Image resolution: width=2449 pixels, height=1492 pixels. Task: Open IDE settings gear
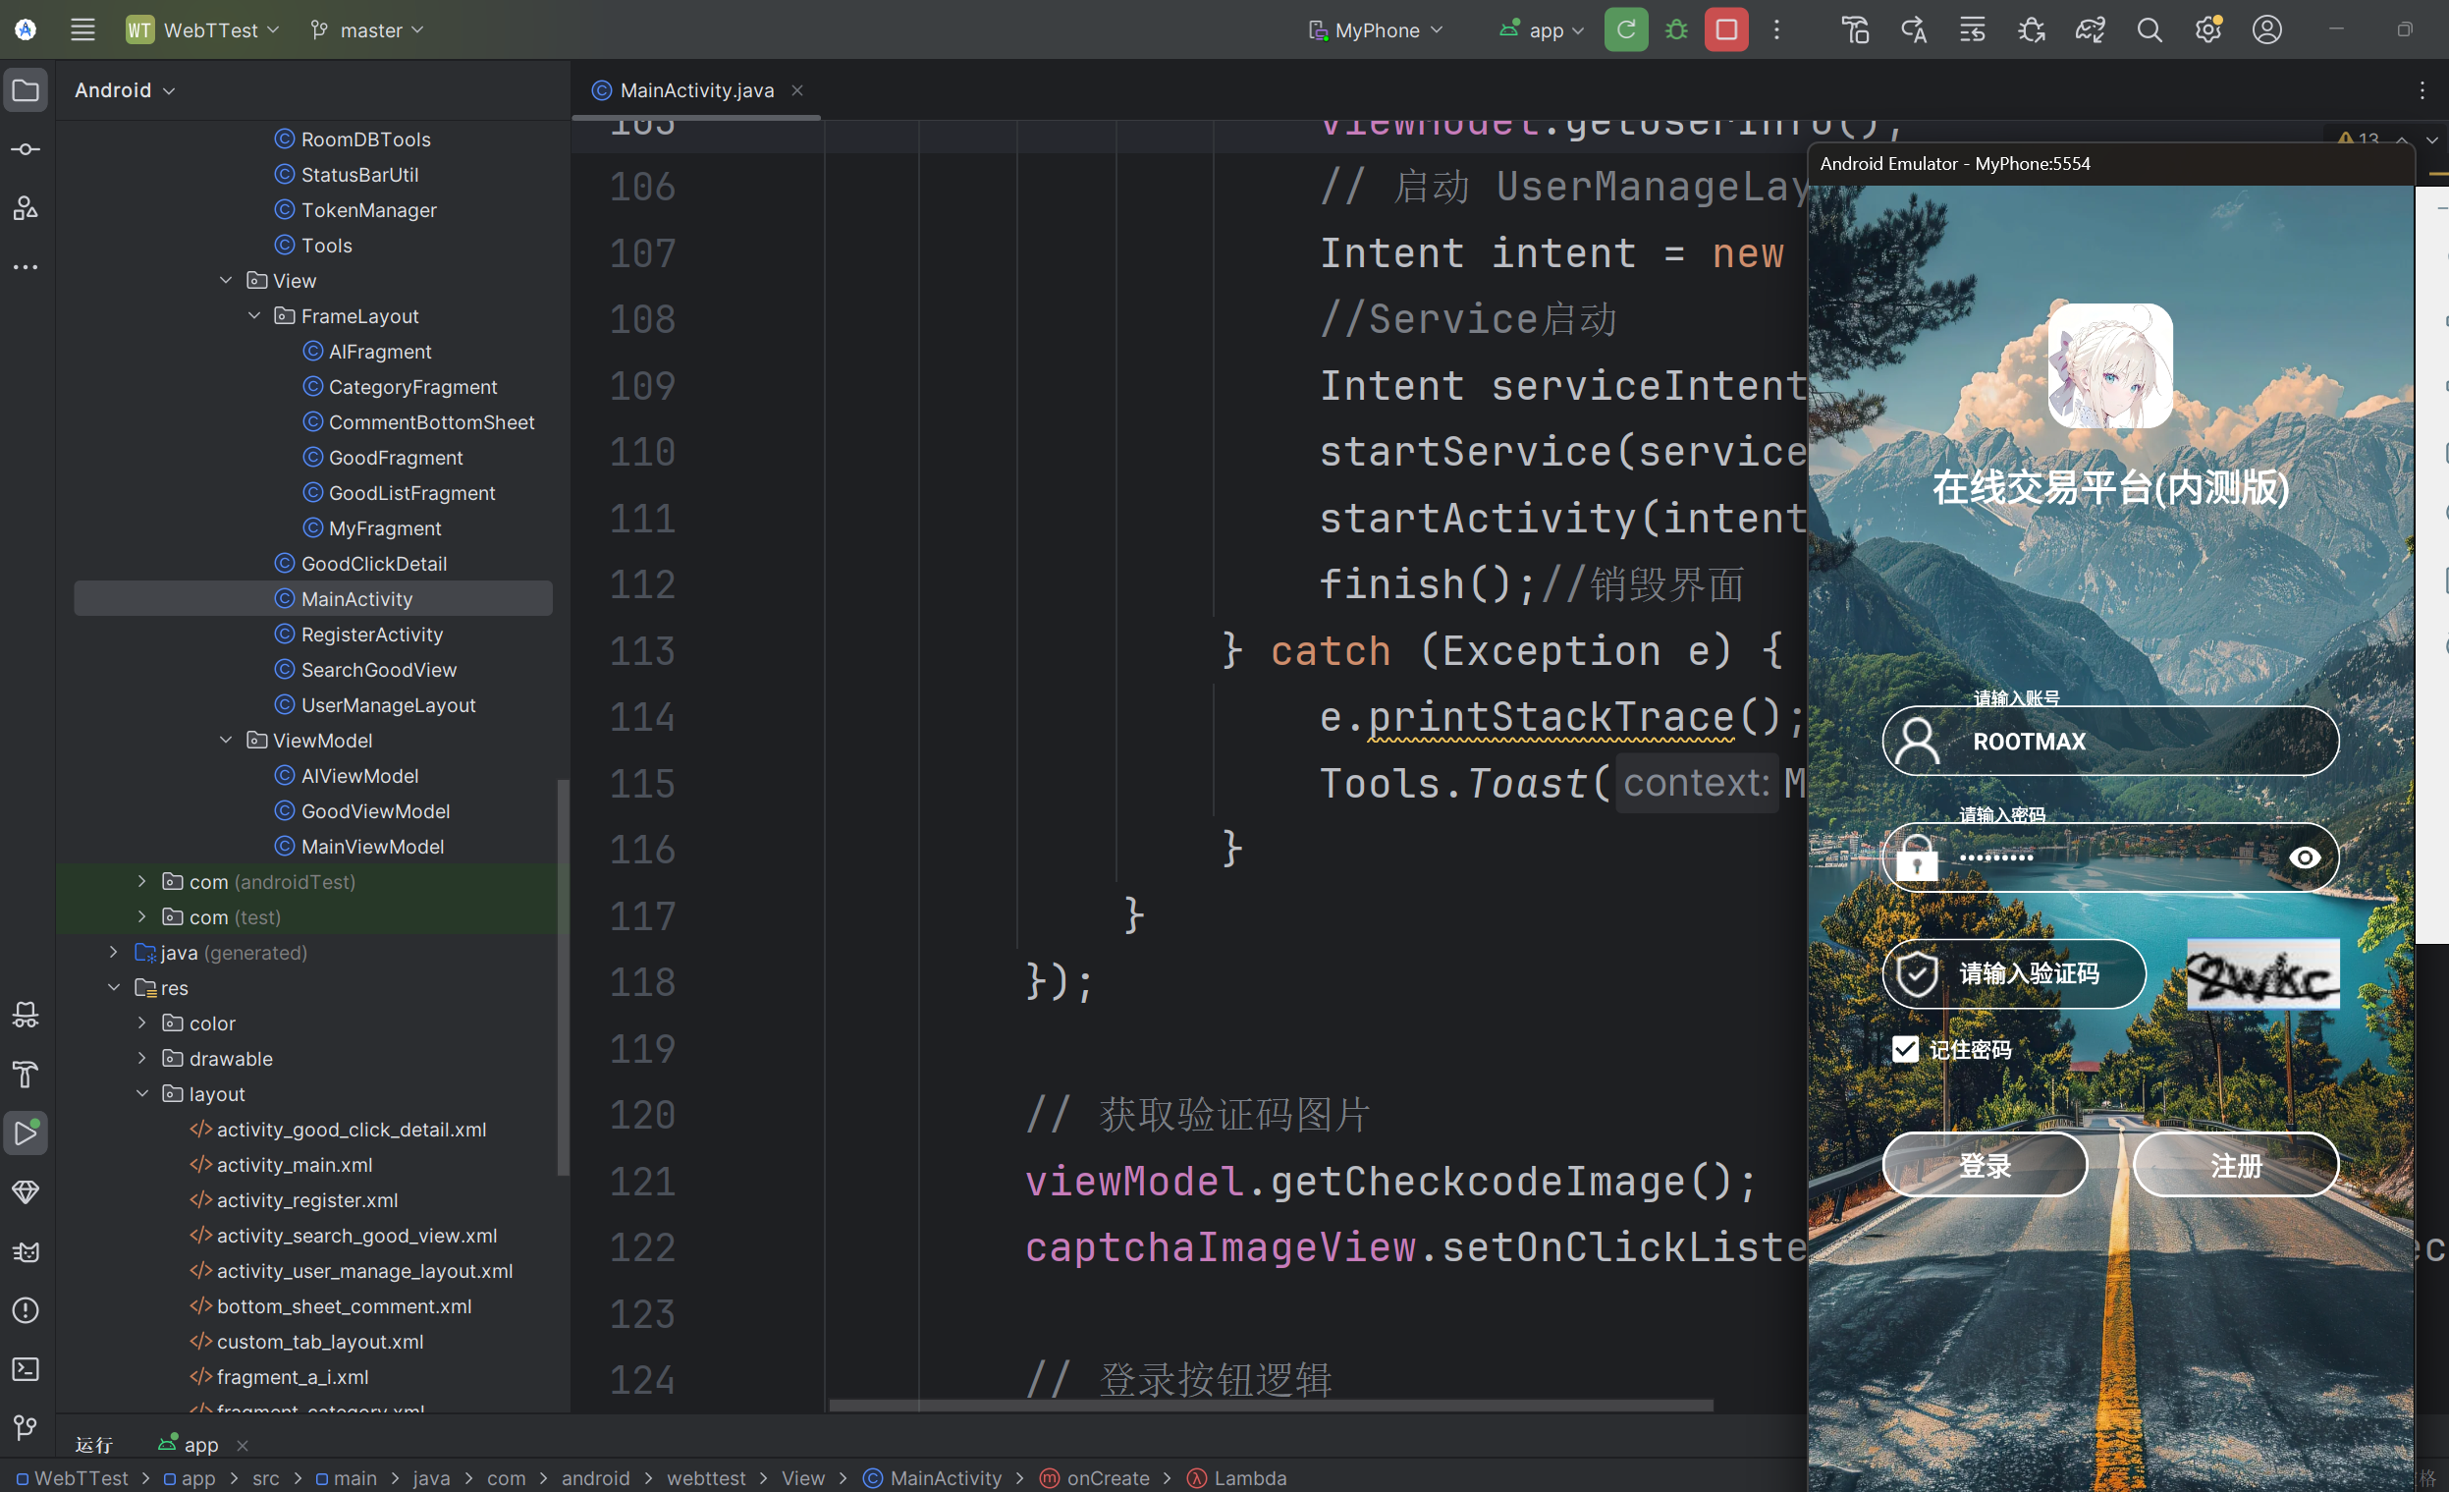tap(2207, 29)
